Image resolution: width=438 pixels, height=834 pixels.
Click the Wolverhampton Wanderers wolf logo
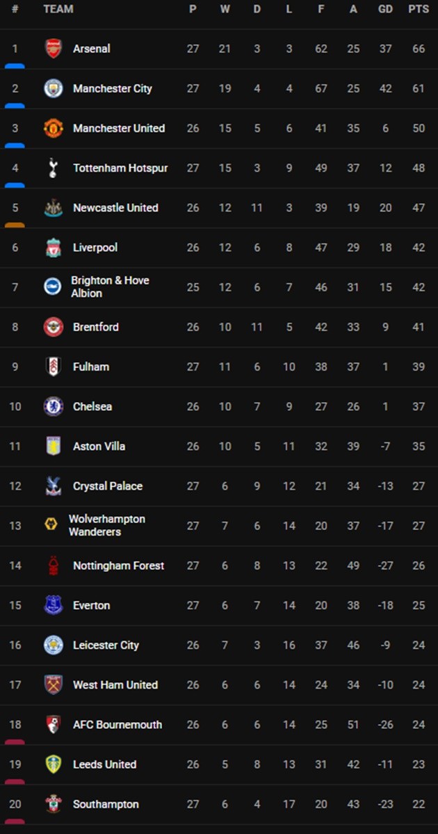pyautogui.click(x=51, y=525)
